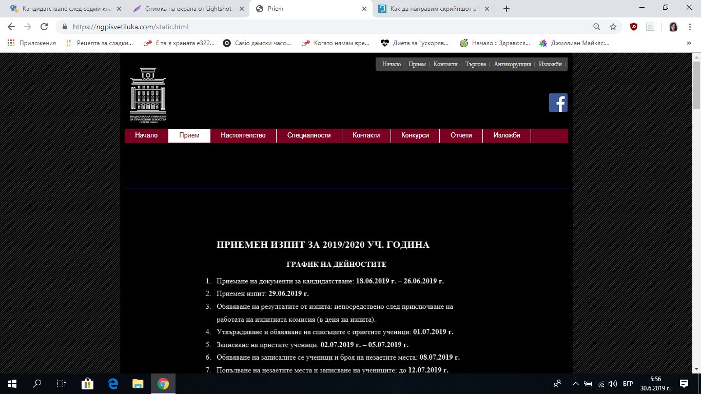Open Chrome's three-dot menu

pos(690,27)
